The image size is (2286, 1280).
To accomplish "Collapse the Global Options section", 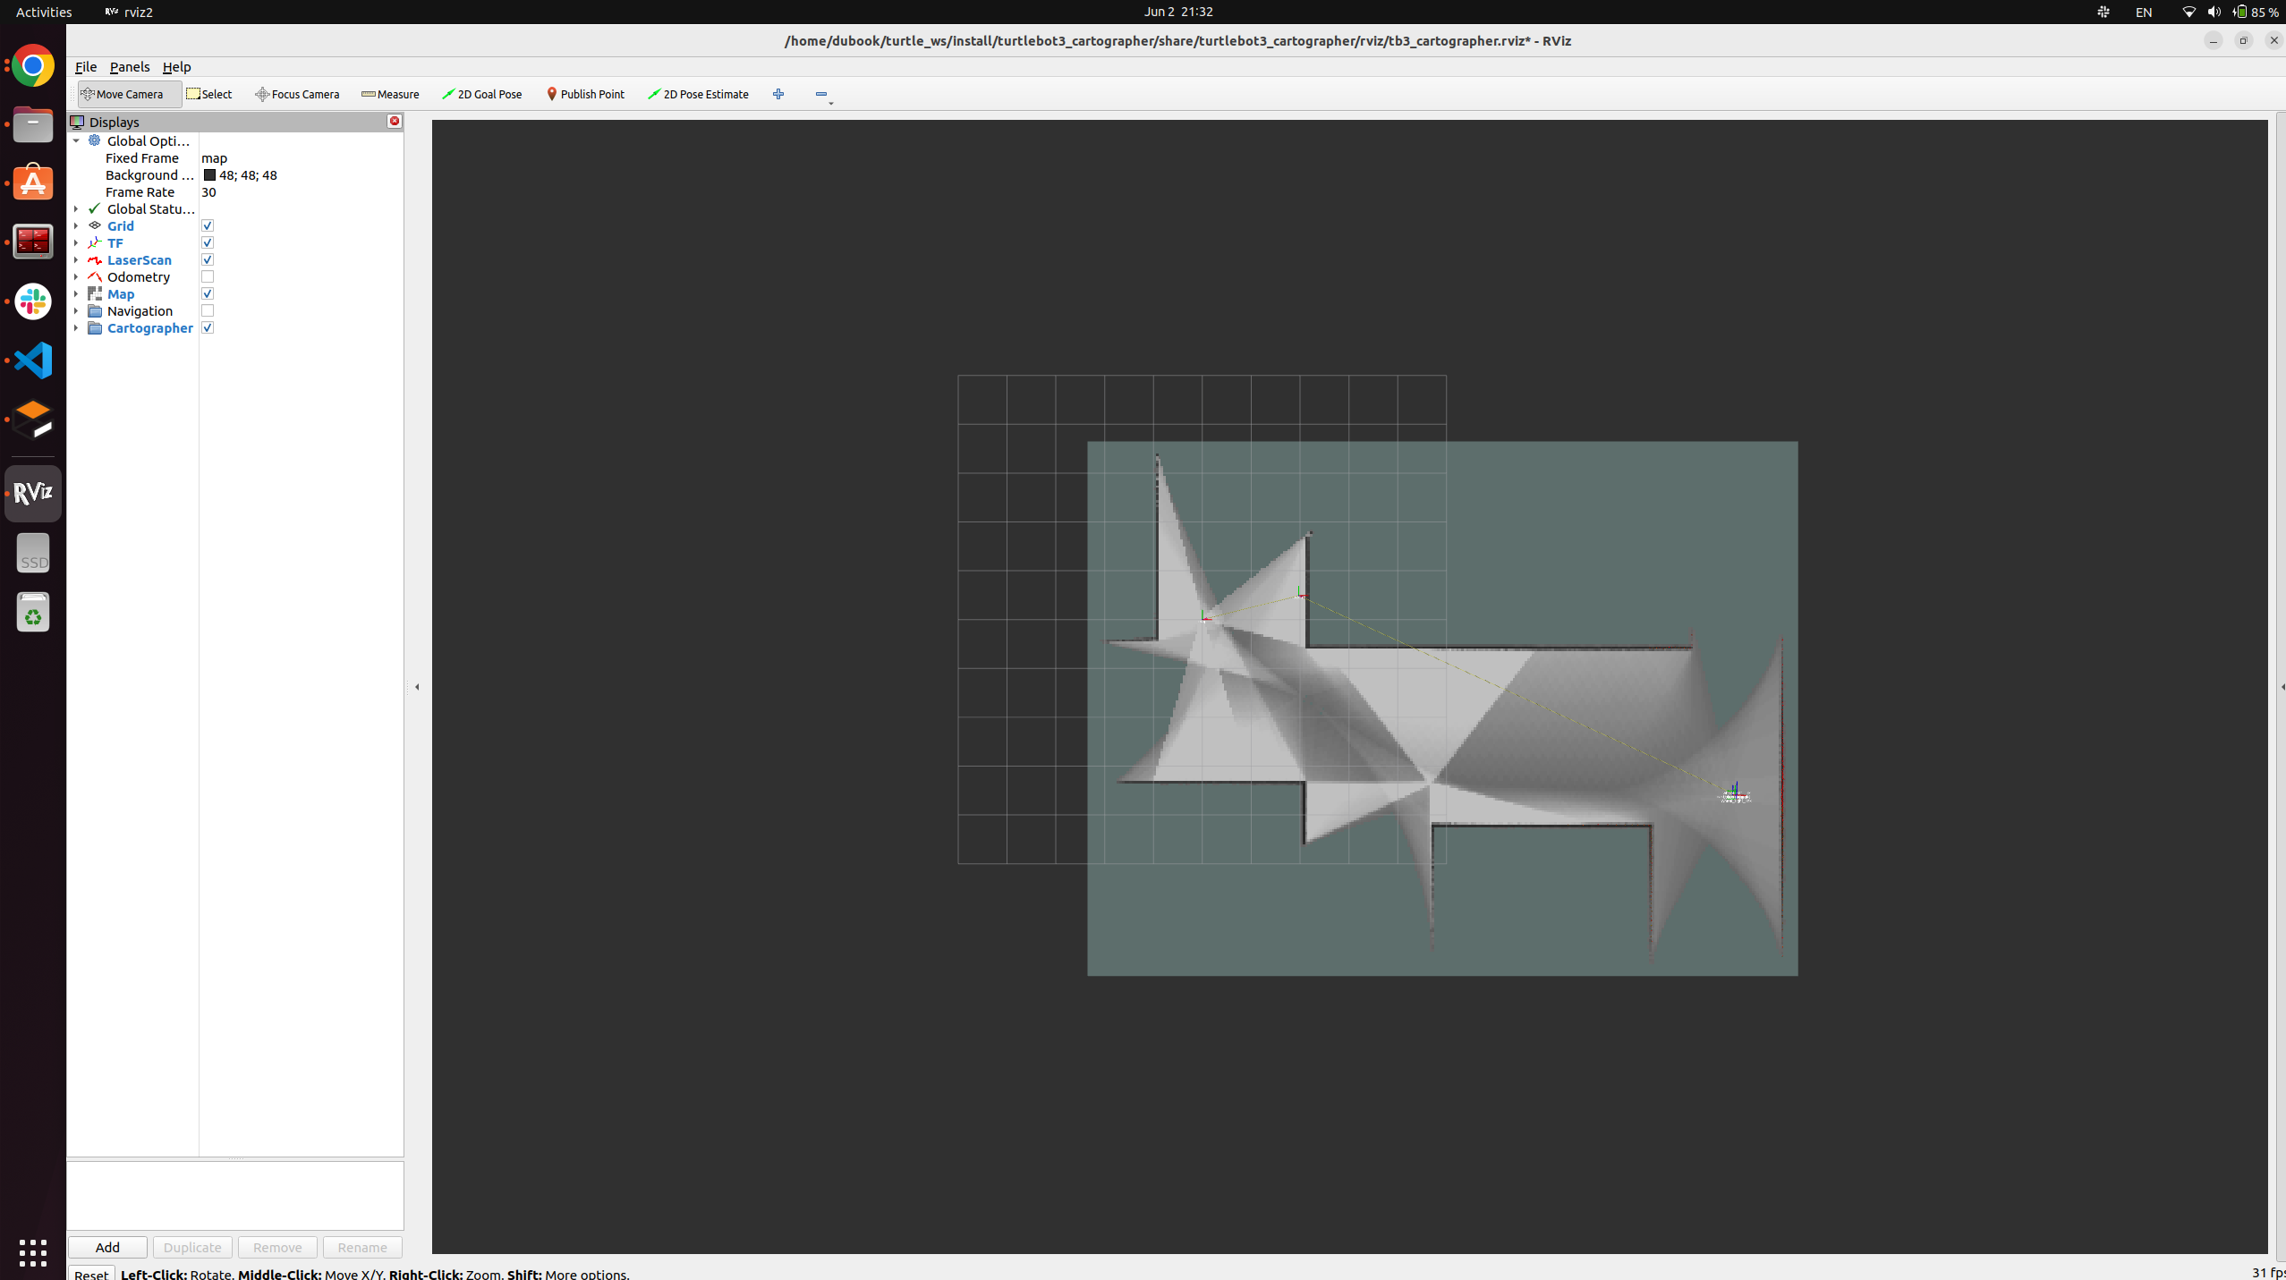I will (76, 141).
